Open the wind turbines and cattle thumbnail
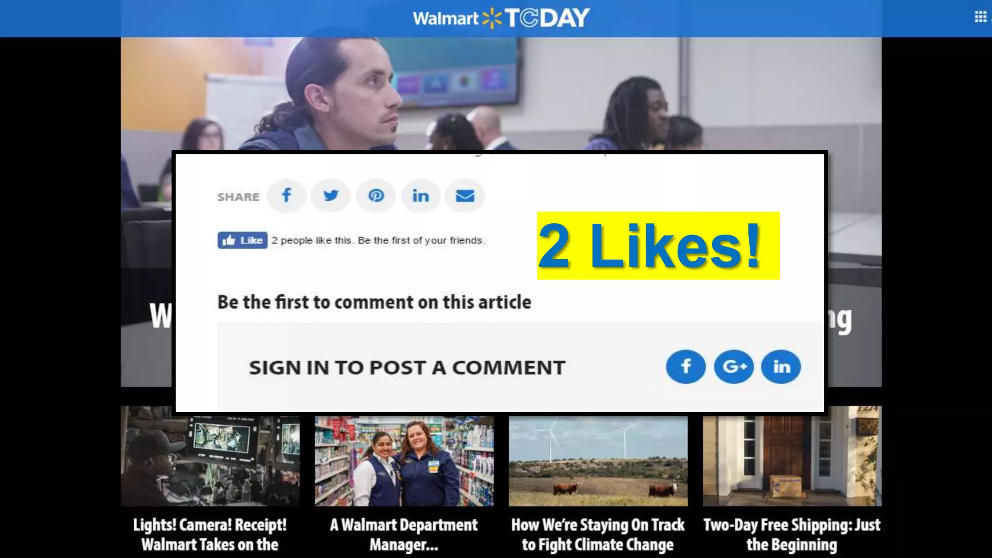 598,461
